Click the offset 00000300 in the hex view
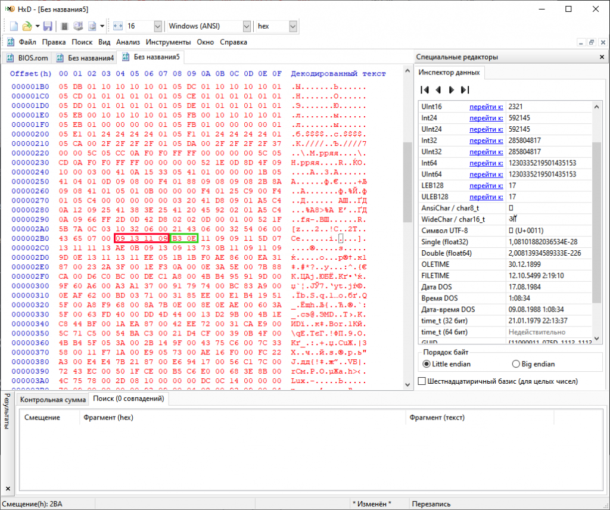610x510 pixels. pos(30,286)
